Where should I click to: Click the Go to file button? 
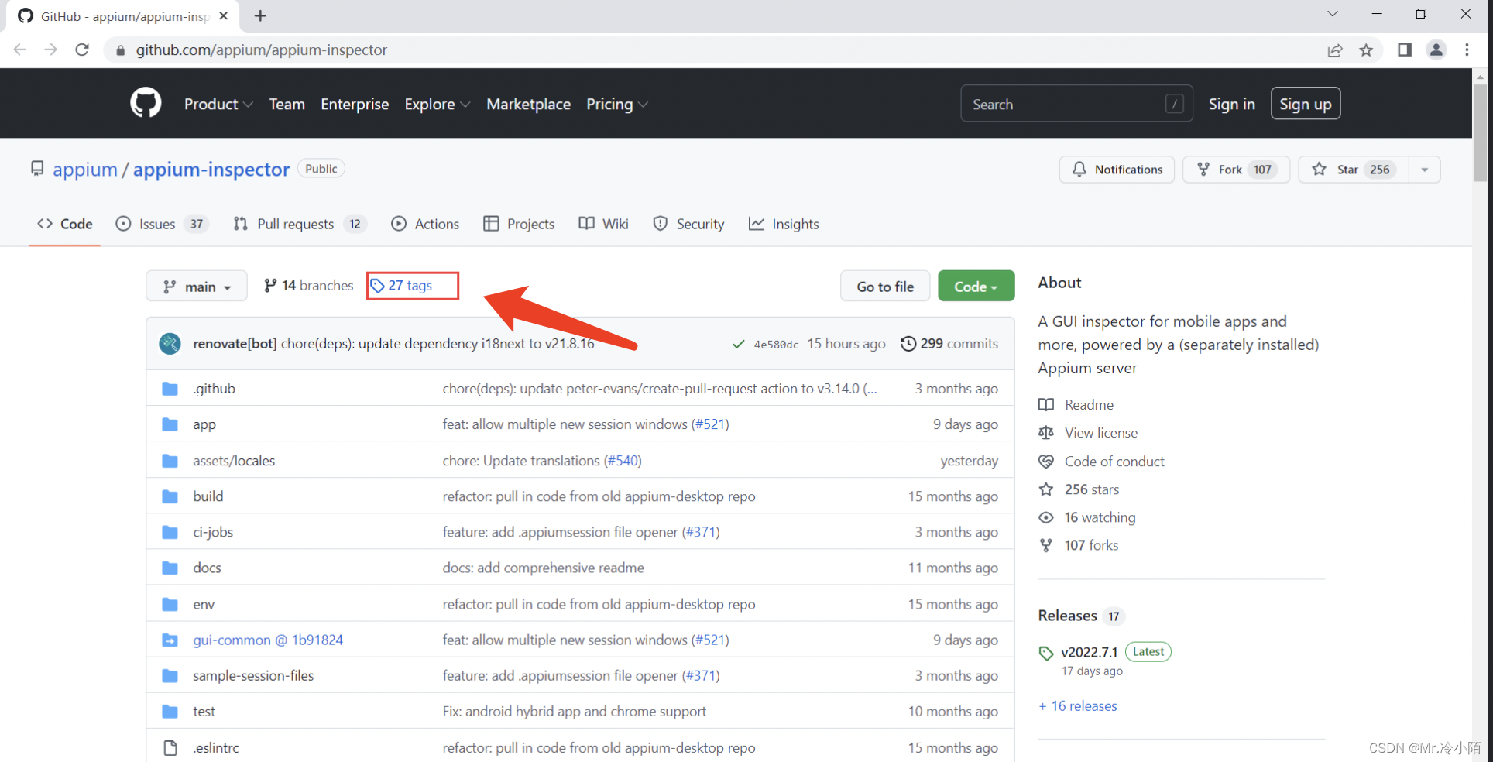pyautogui.click(x=885, y=286)
